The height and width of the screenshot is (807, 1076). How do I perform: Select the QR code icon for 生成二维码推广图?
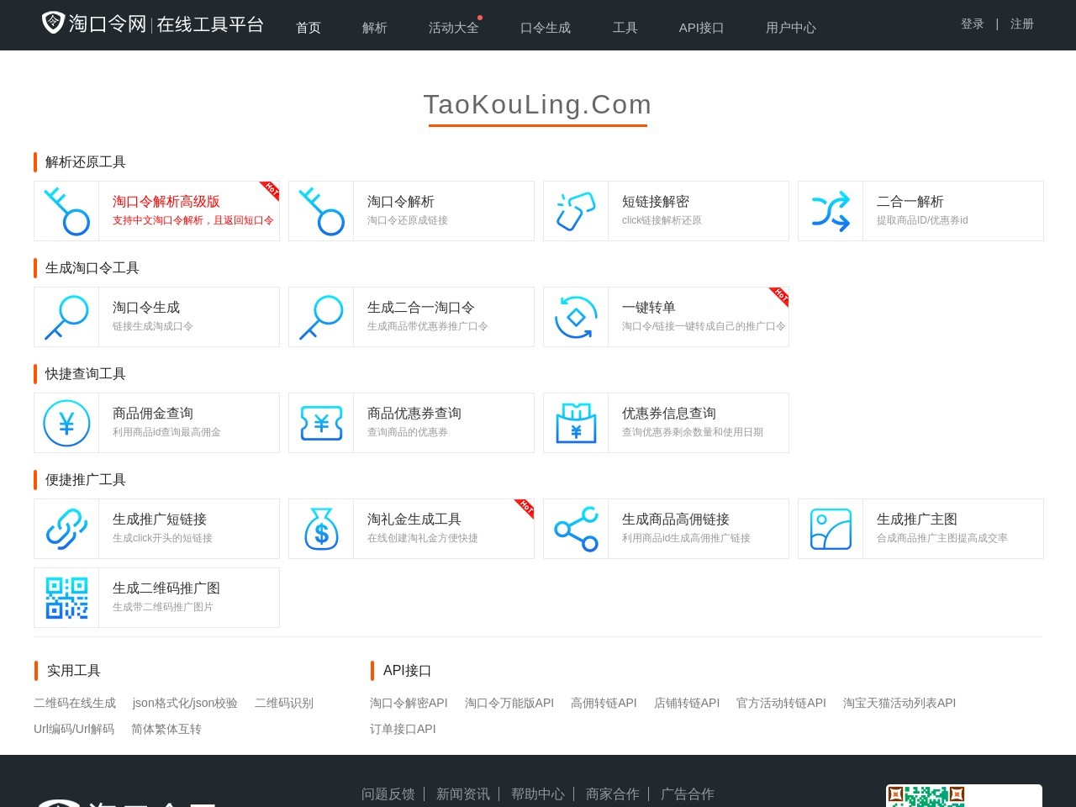tap(66, 598)
